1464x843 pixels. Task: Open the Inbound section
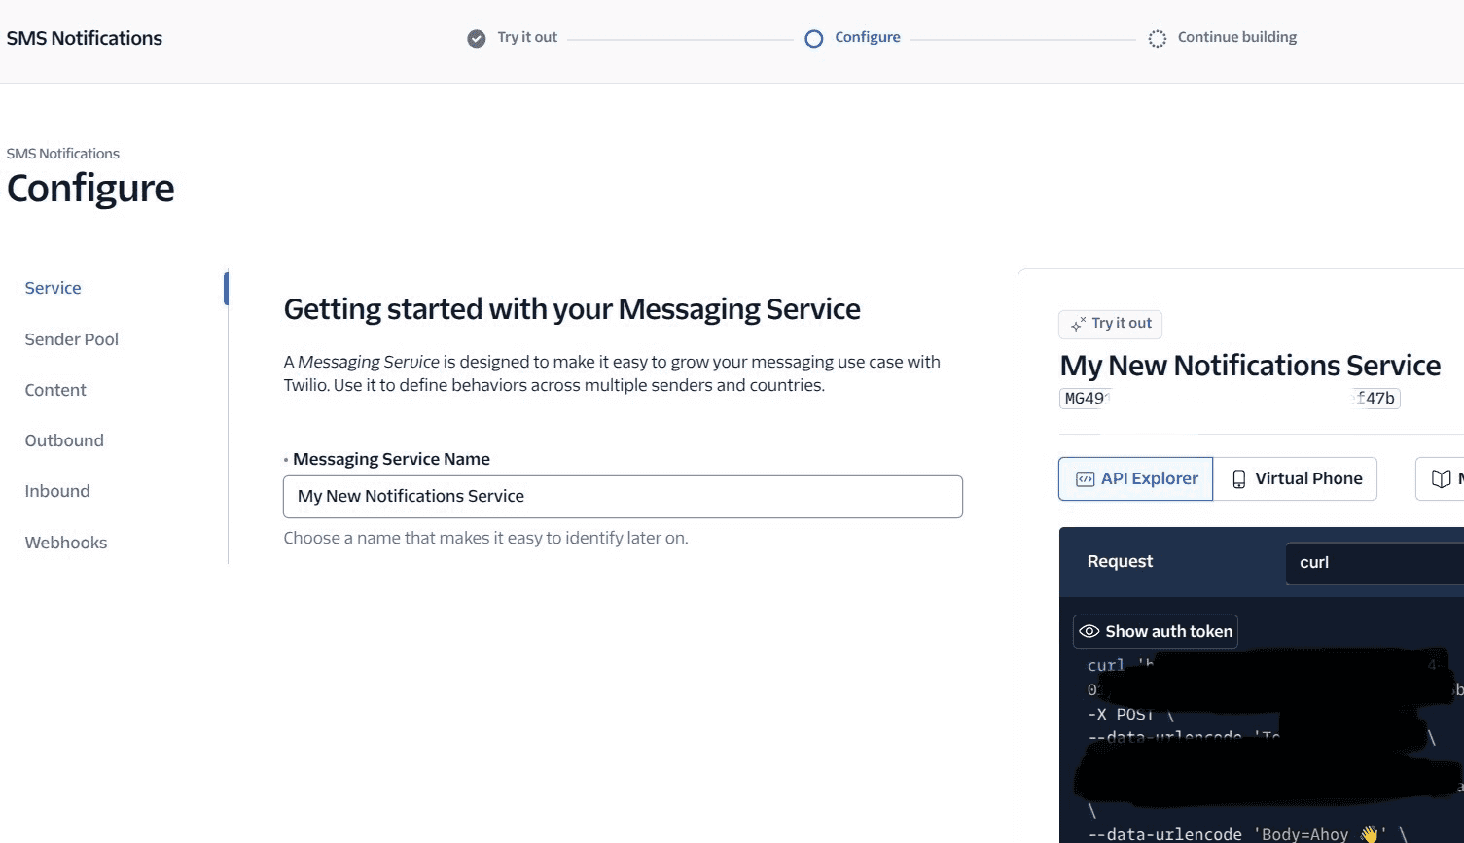[57, 491]
